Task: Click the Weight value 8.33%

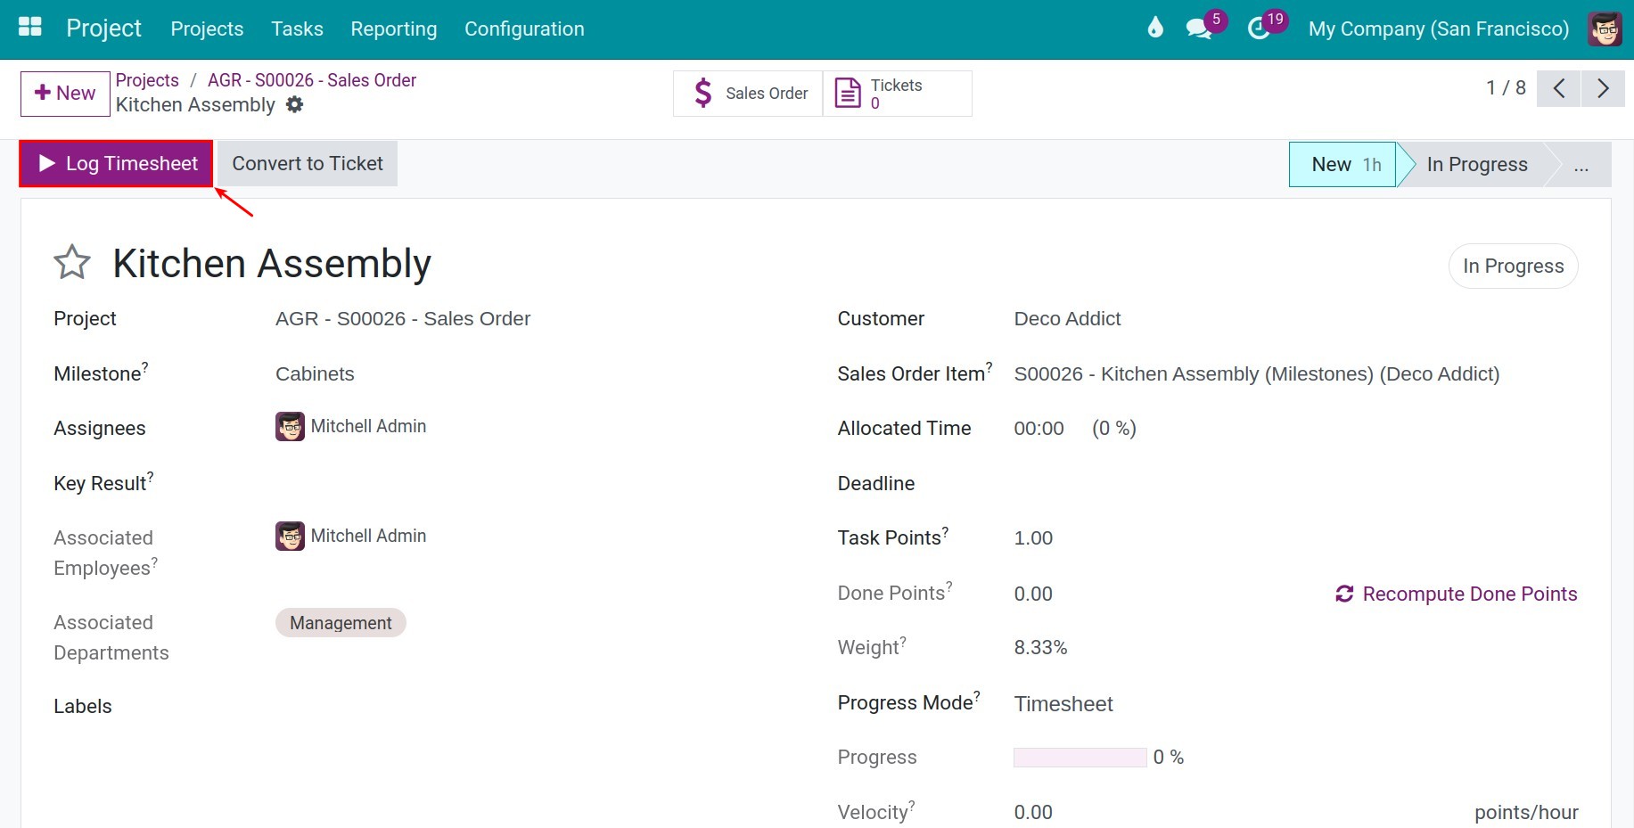Action: (1040, 648)
